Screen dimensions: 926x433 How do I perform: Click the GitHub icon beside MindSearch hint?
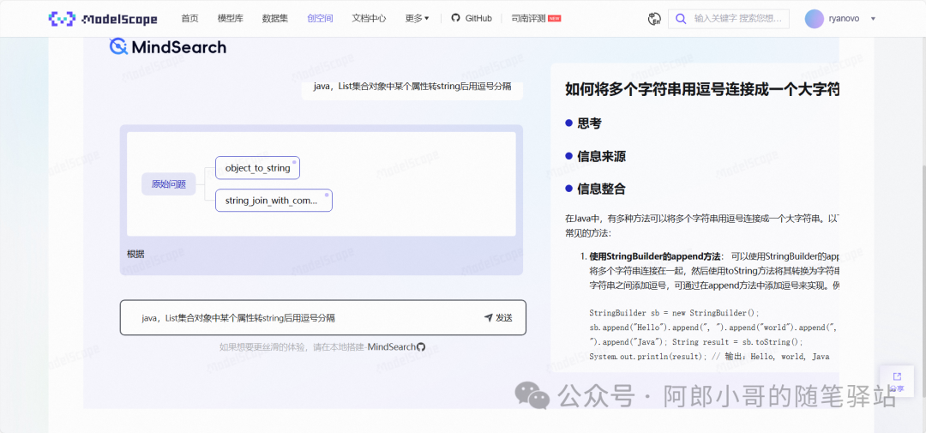tap(421, 346)
